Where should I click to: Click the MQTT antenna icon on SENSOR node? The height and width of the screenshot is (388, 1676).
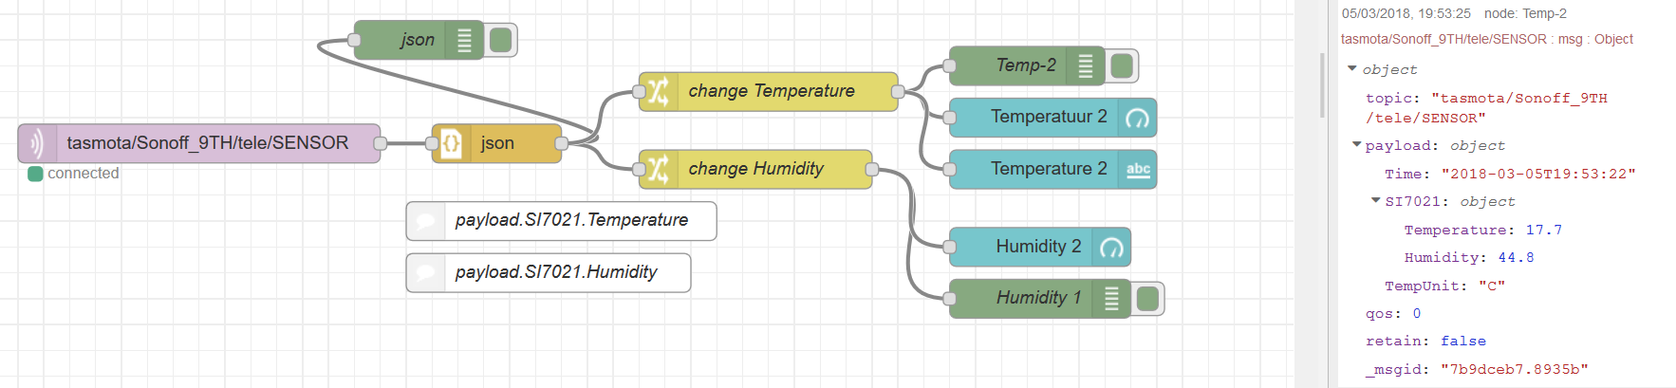[36, 143]
